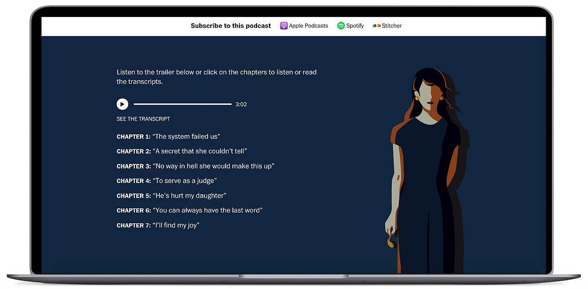The width and height of the screenshot is (588, 289).
Task: Seek along the trailer audio progress bar
Action: [183, 104]
